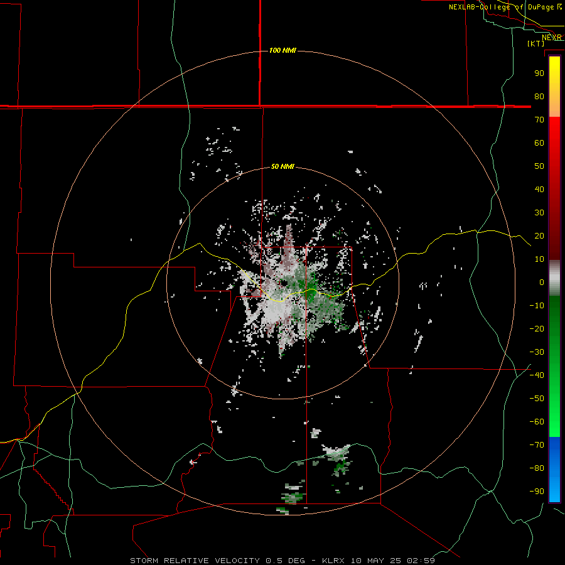Select the 50 NMI range ring label
Viewport: 565px width, 565px height.
click(x=282, y=166)
